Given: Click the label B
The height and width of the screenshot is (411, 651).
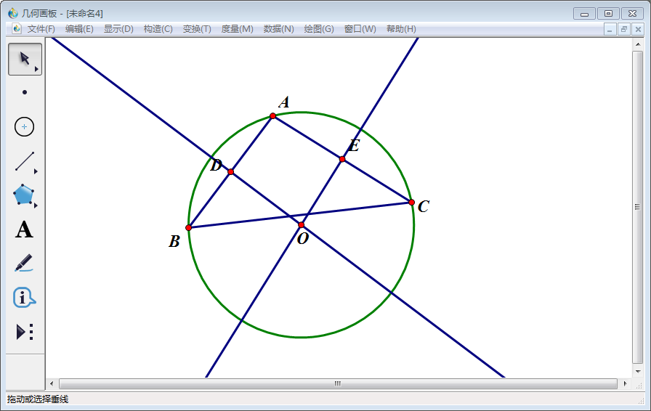Looking at the screenshot, I should [x=174, y=241].
